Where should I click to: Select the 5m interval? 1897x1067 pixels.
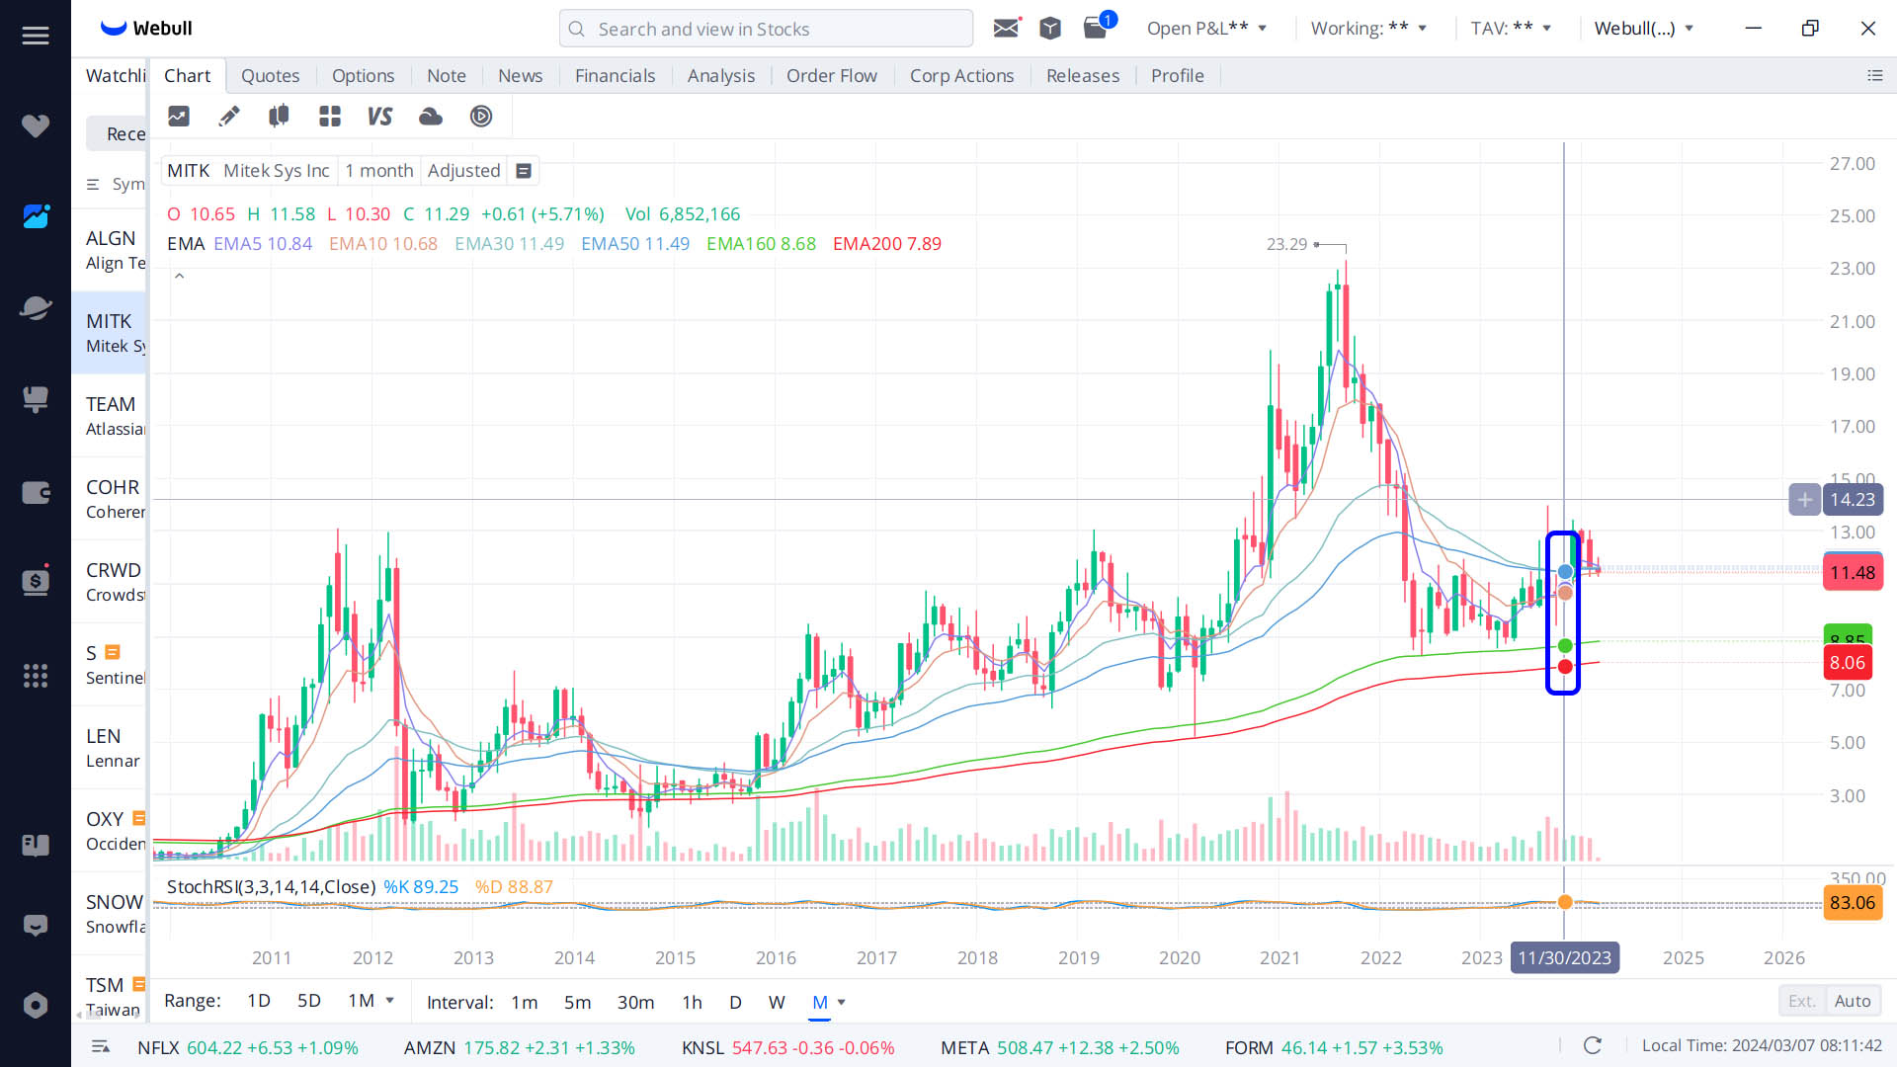point(577,1003)
